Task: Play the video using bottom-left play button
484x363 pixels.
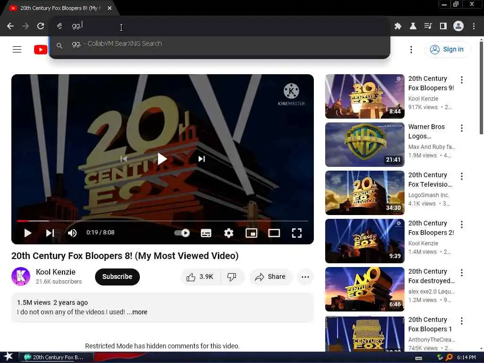Action: [x=27, y=233]
